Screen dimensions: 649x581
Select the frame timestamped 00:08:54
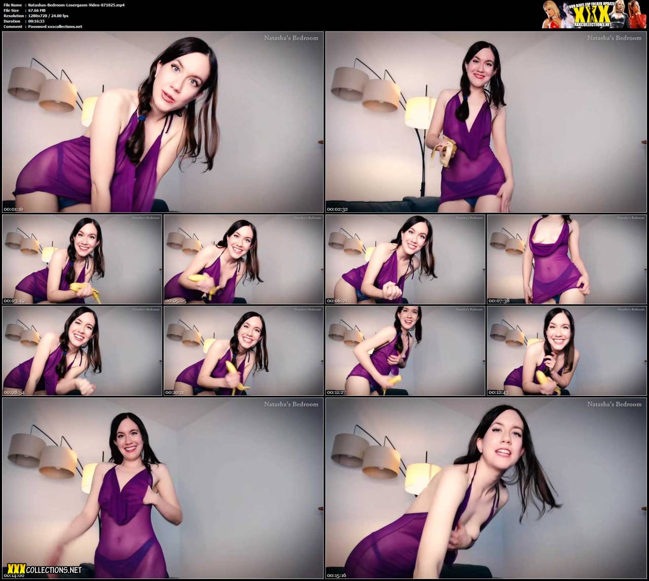click(82, 351)
